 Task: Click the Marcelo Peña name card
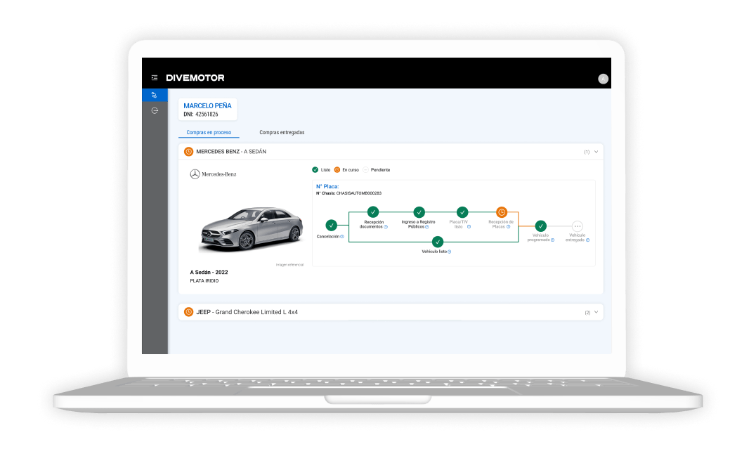point(207,110)
